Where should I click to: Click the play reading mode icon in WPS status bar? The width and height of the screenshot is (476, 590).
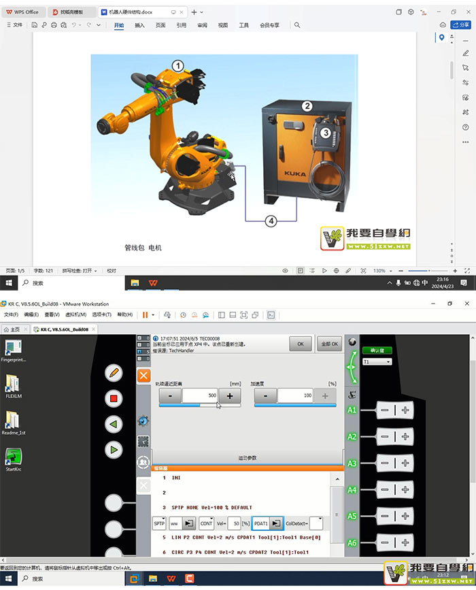(324, 271)
